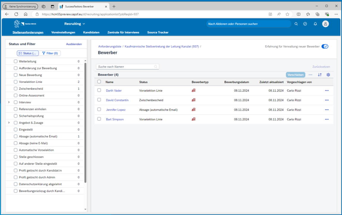Click the red Bewerbertyp icon for Darth Vader
The width and height of the screenshot is (342, 215).
point(194,91)
